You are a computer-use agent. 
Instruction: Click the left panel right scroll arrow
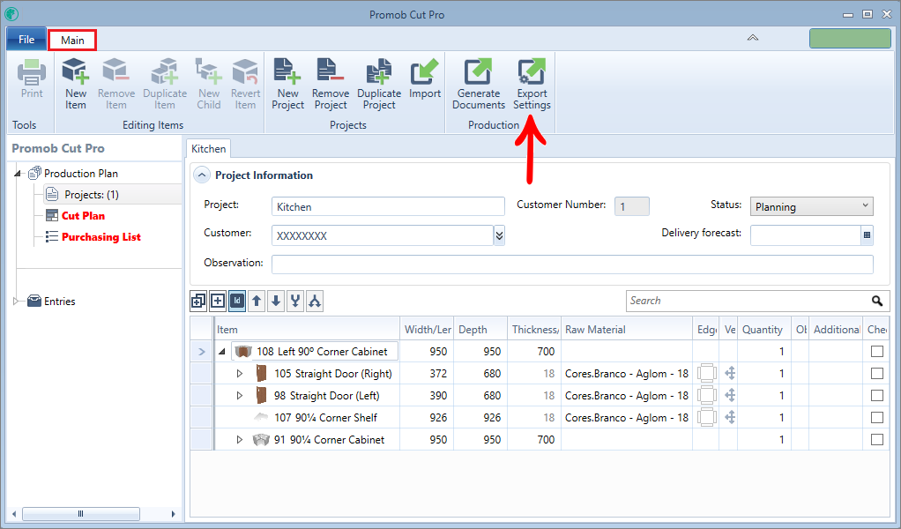(173, 513)
